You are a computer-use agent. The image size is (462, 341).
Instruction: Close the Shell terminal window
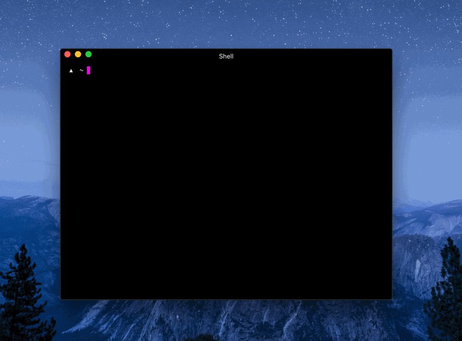[68, 54]
